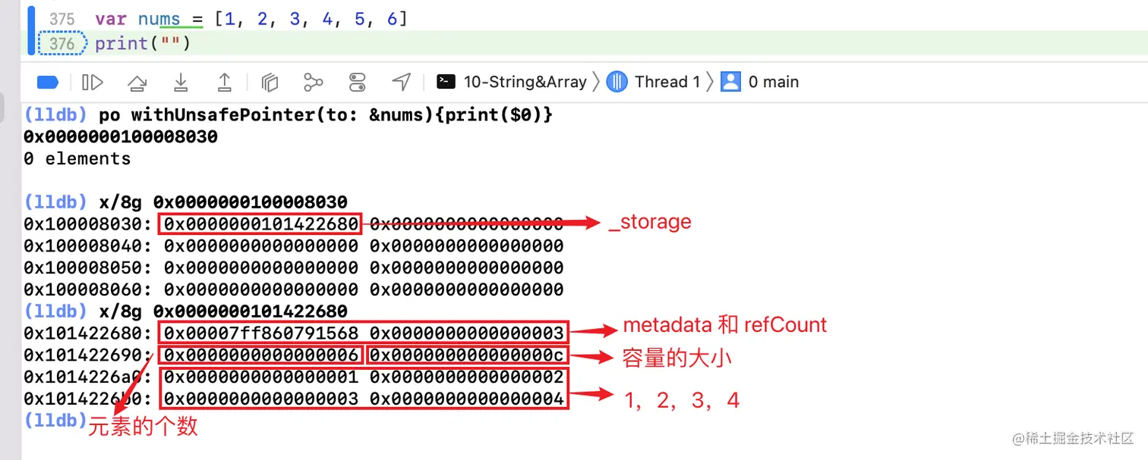
Task: Open the Debug Memory Graph
Action: (314, 82)
